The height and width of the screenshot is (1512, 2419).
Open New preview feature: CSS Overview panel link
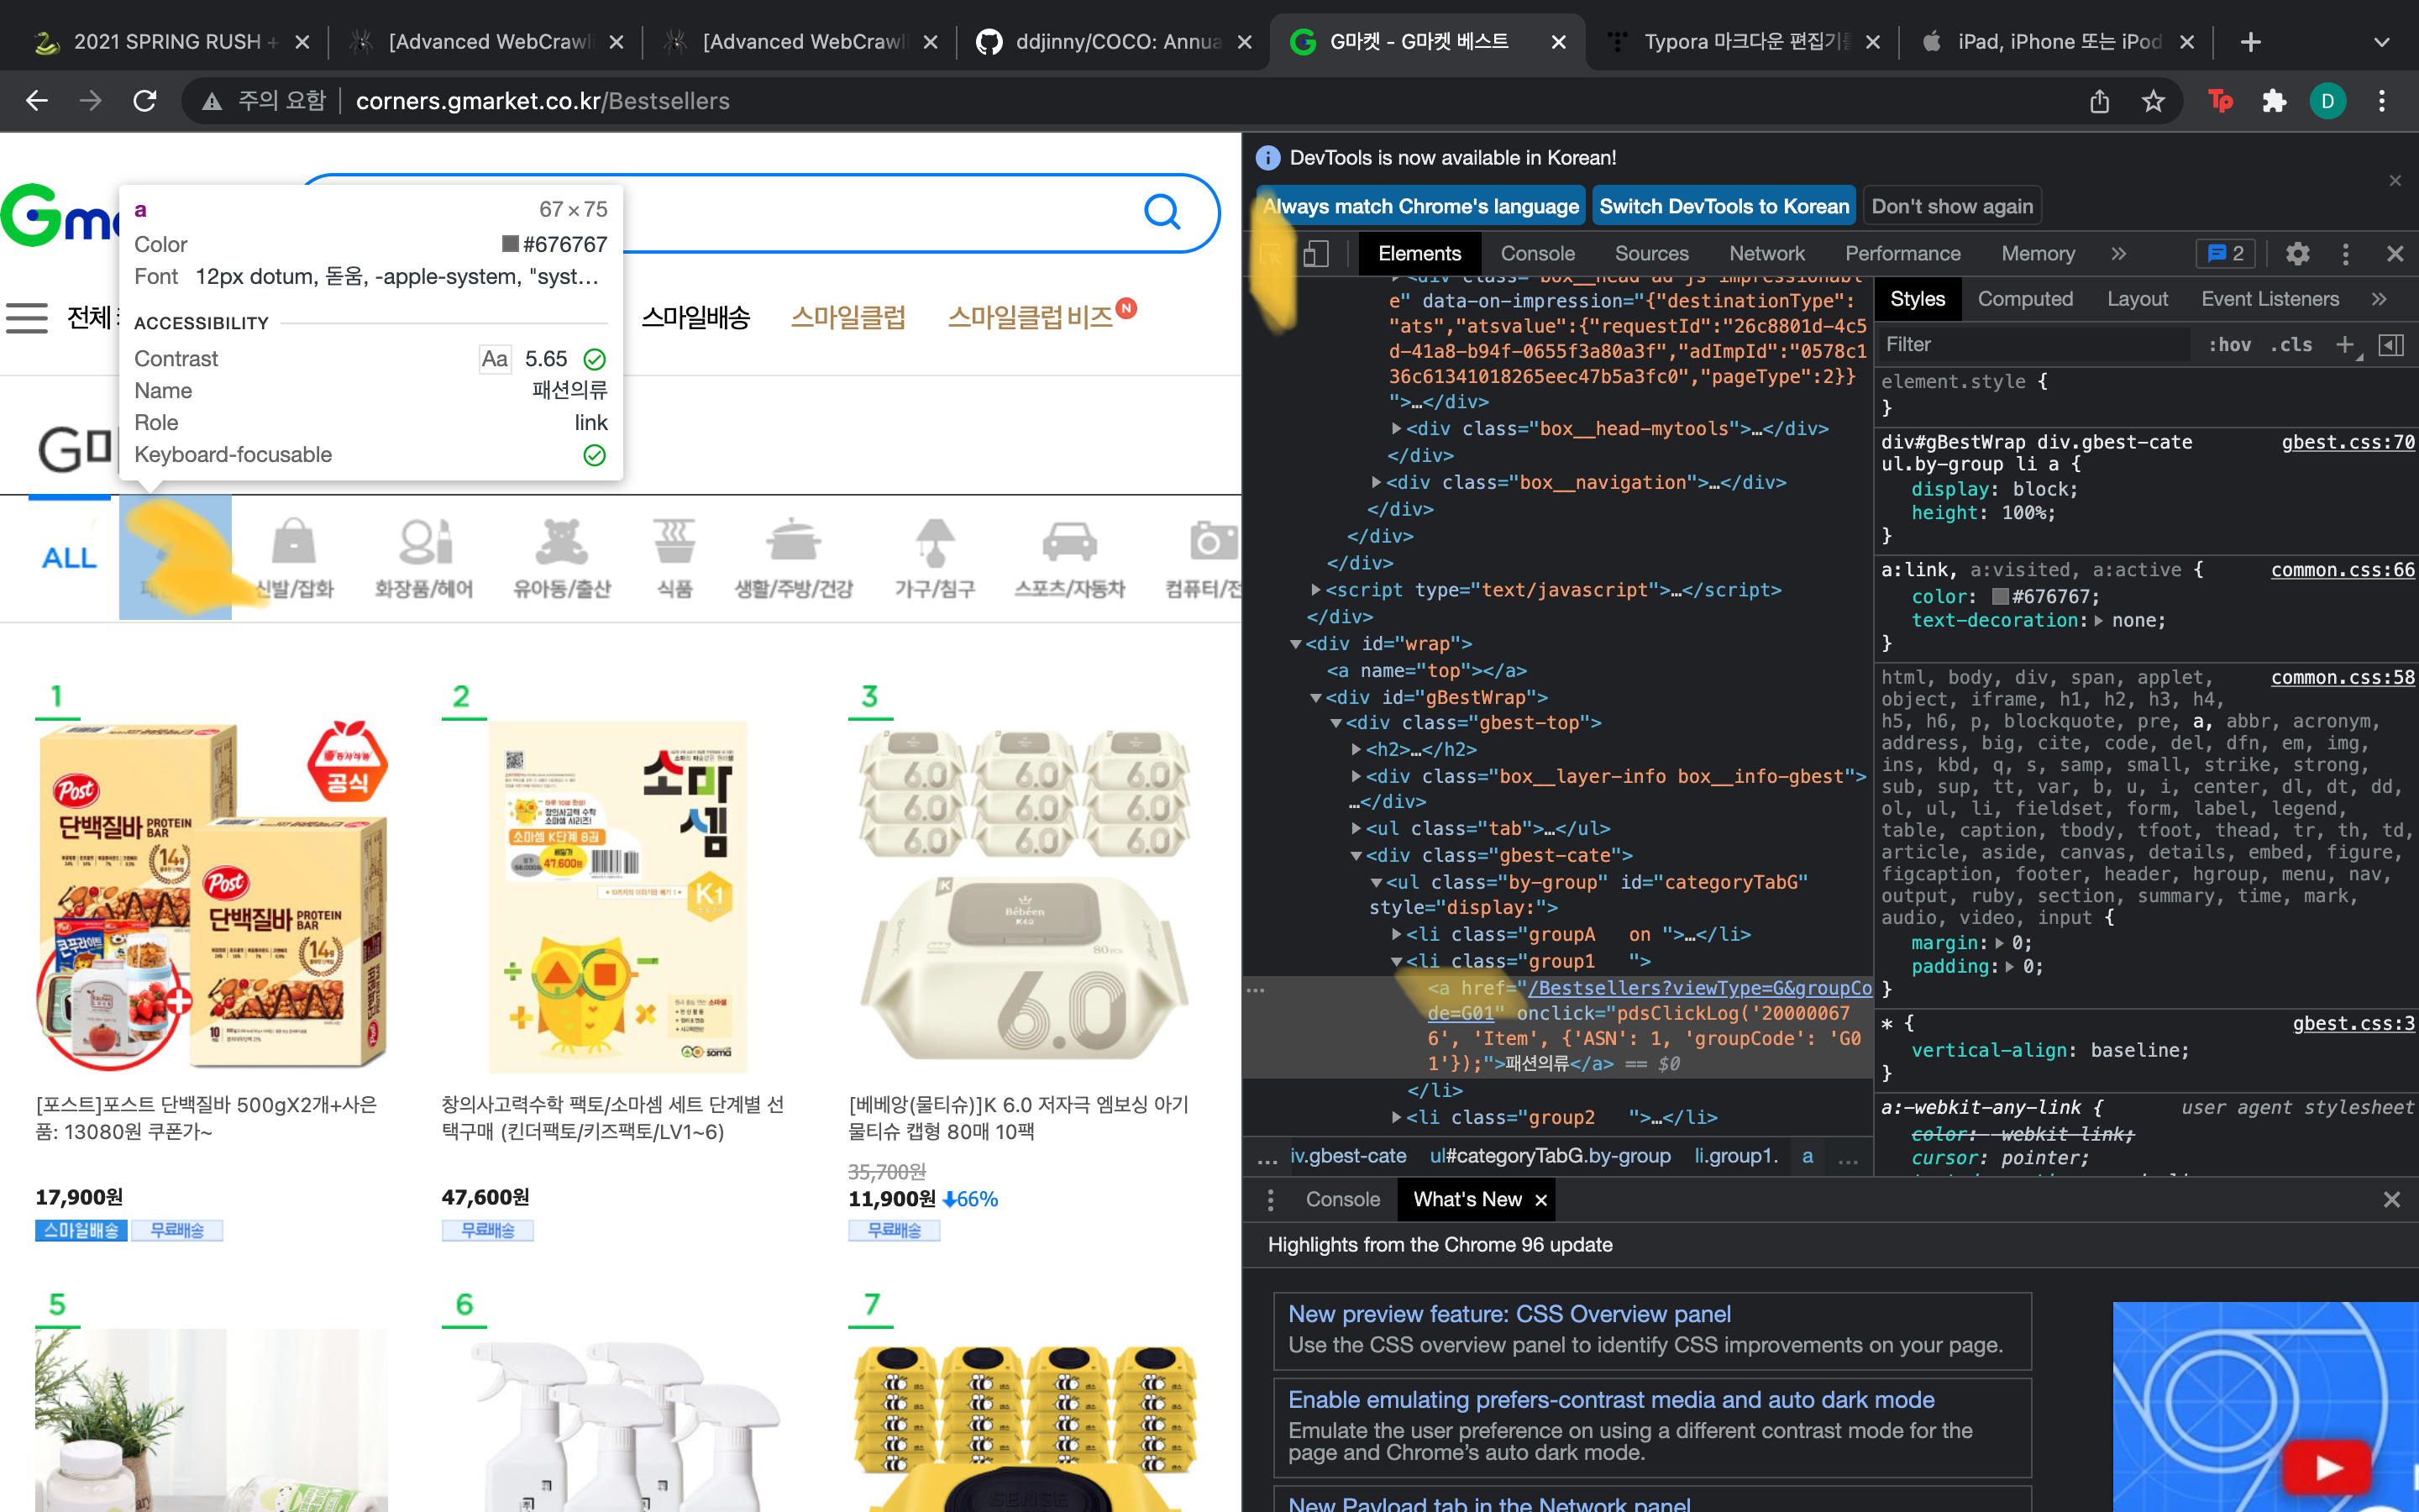coord(1509,1314)
